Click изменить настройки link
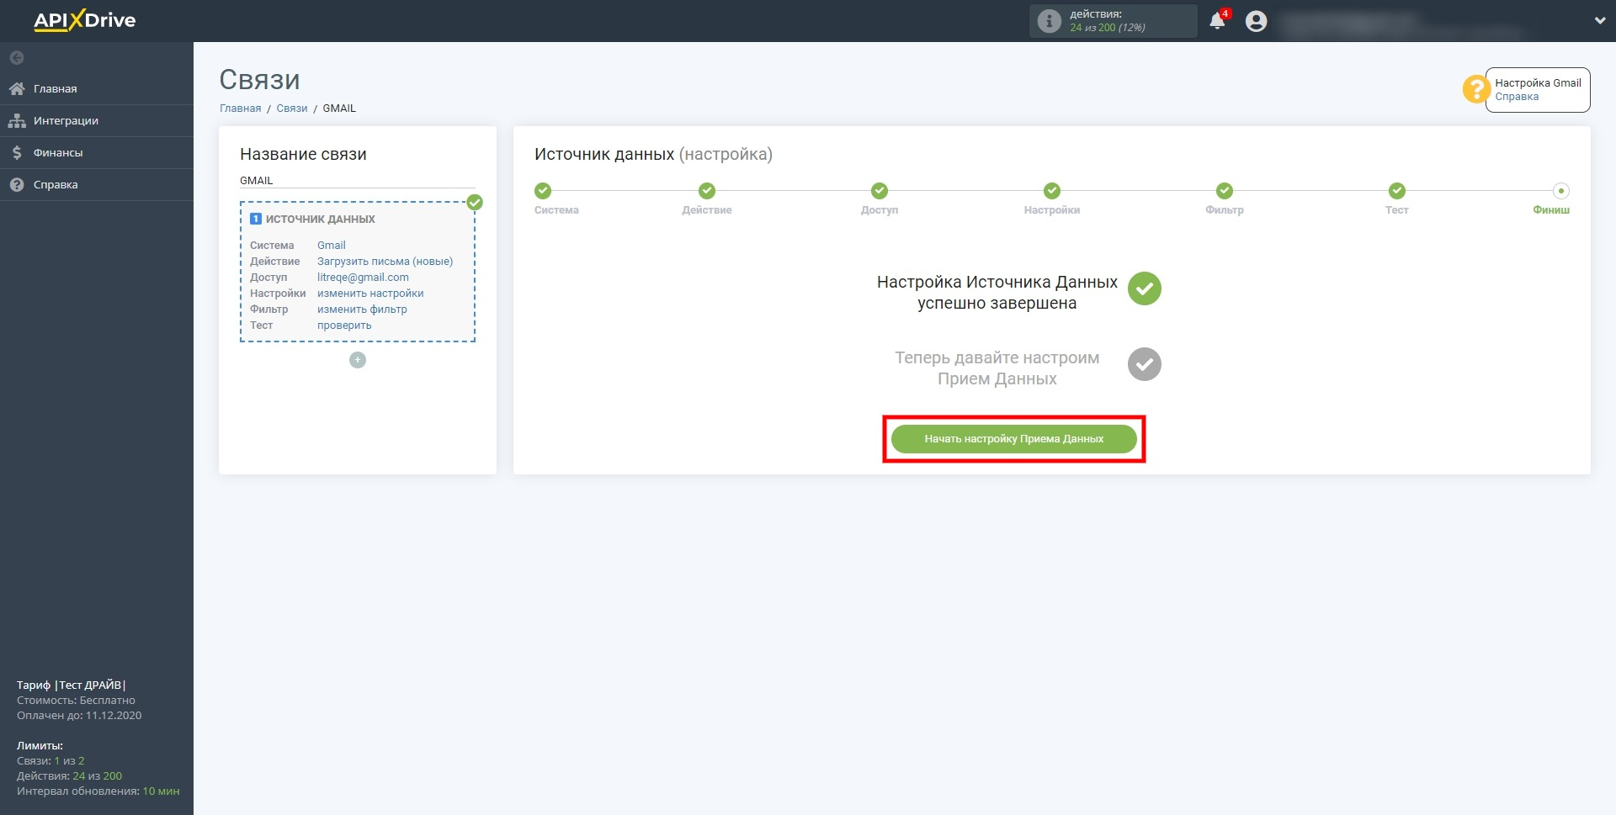Viewport: 1616px width, 815px height. [370, 294]
